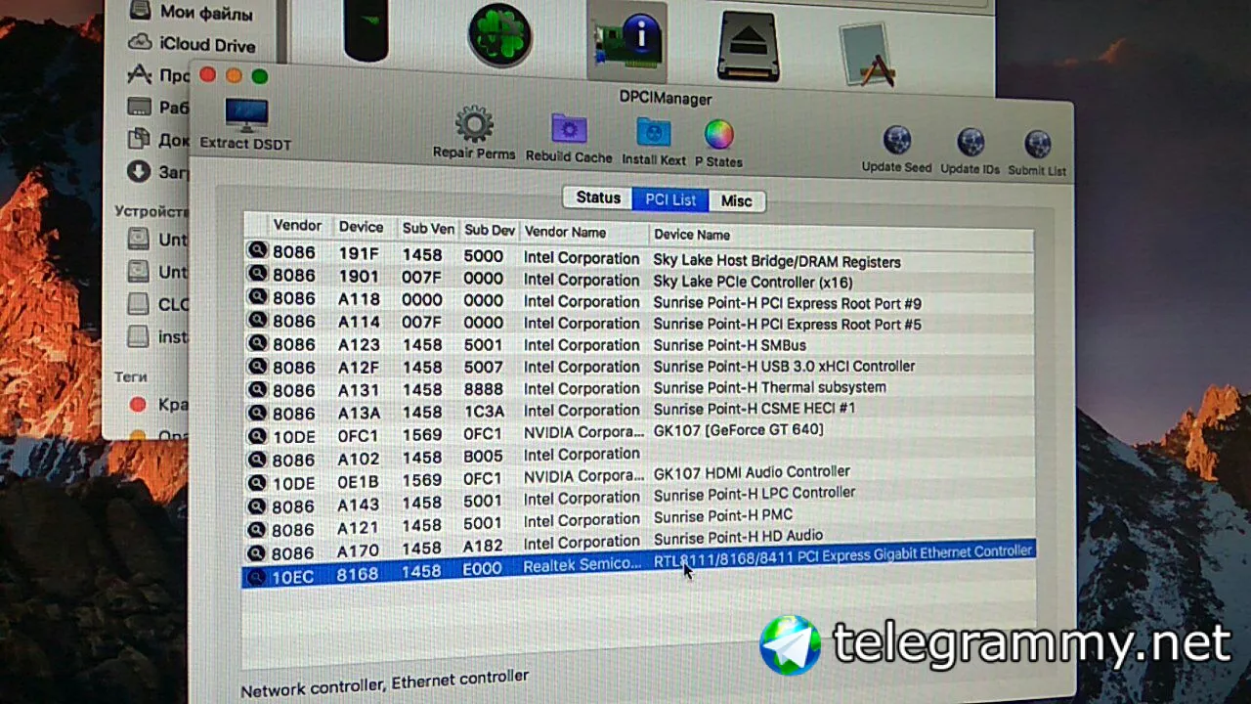1251x704 pixels.
Task: Click magnifier icon in LPC Controller row
Action: pos(257,506)
